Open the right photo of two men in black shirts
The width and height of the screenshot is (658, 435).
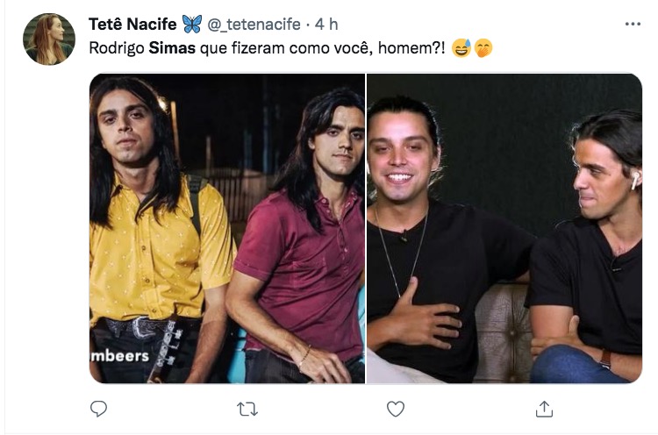point(504,228)
